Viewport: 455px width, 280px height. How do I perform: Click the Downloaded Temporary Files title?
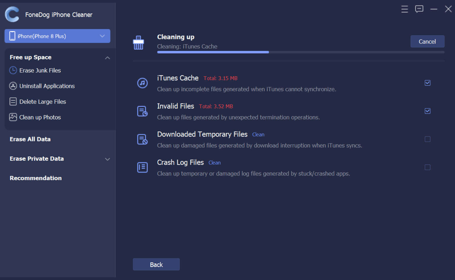pos(202,134)
